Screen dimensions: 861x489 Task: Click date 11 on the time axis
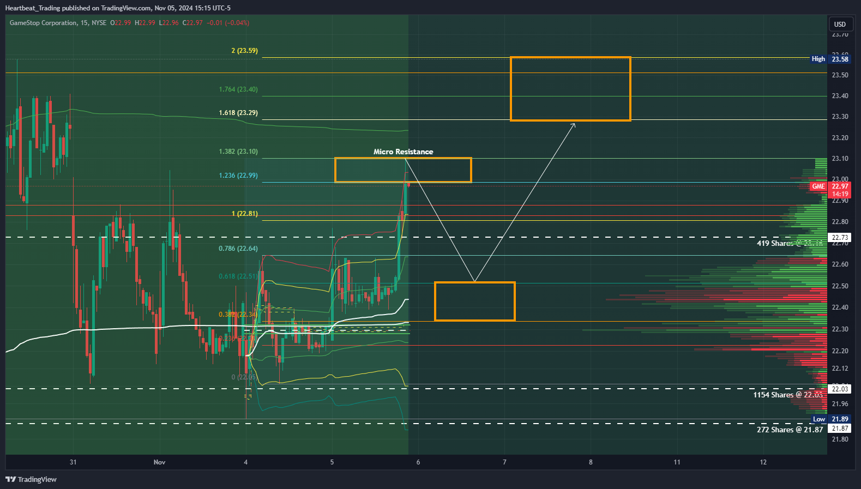(x=677, y=462)
